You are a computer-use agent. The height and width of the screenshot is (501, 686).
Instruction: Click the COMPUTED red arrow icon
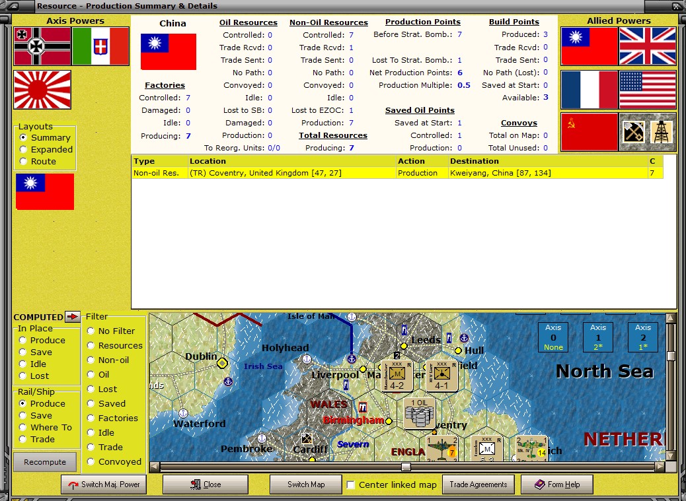pos(72,317)
